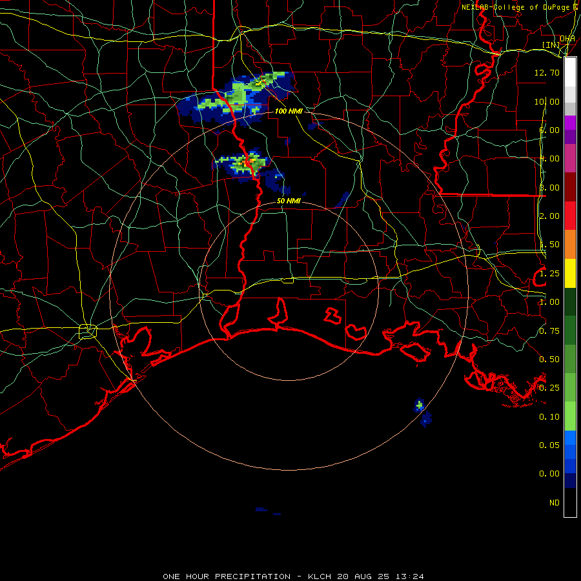Click the black ND legend swatch
The height and width of the screenshot is (581, 581).
[x=570, y=502]
